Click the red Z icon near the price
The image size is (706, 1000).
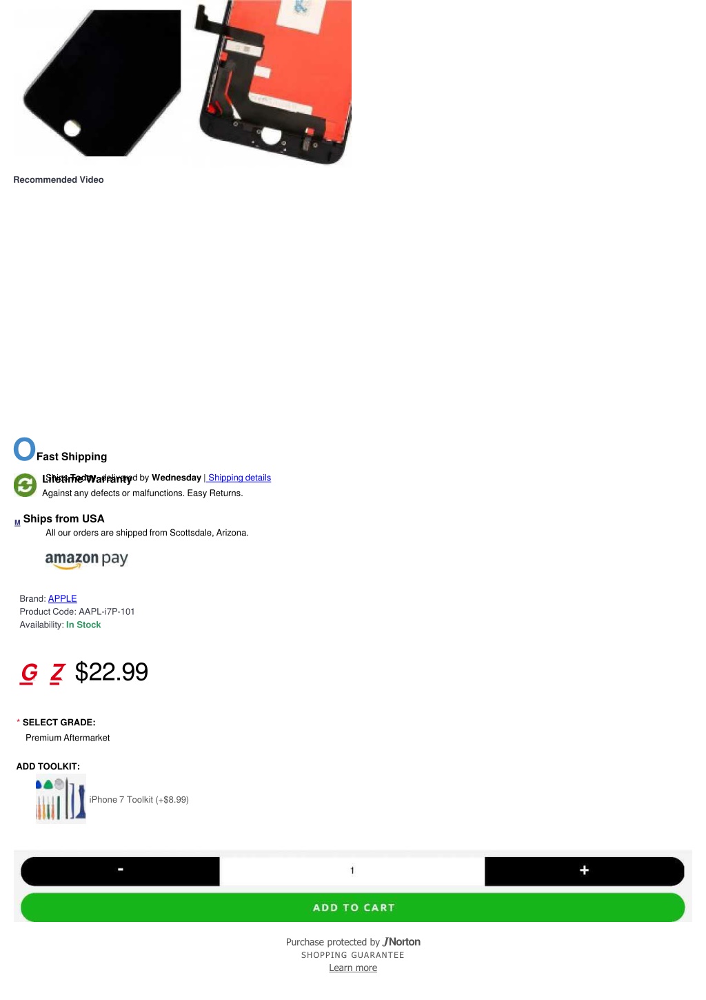[x=57, y=673]
